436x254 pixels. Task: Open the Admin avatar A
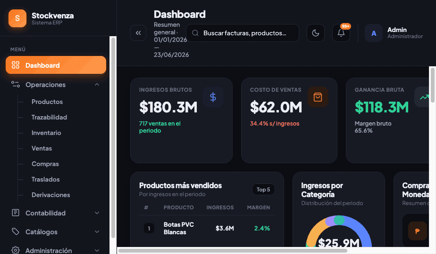374,33
